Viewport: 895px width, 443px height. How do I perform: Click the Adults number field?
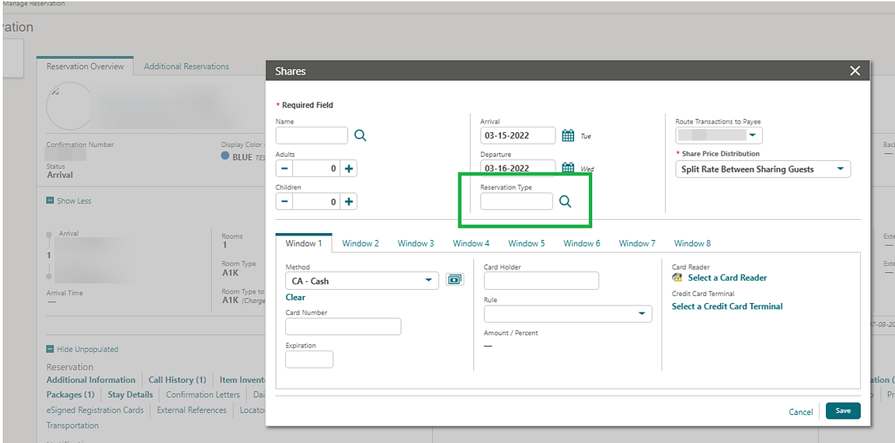pos(317,169)
